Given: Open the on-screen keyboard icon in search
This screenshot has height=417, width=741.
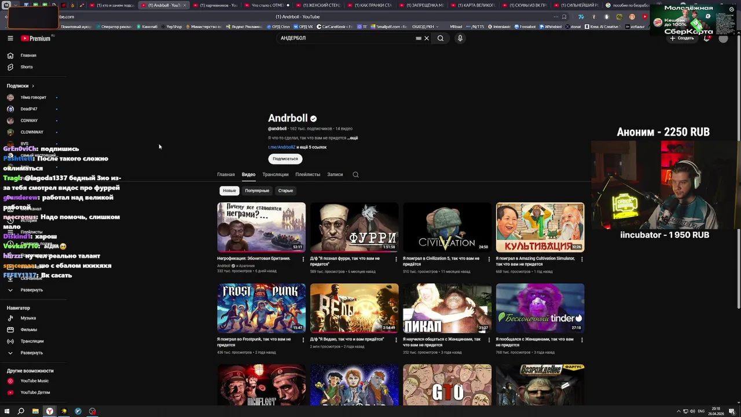Looking at the screenshot, I should click(x=419, y=38).
